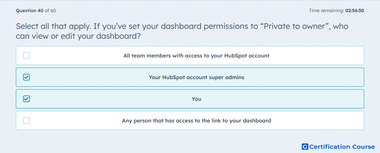
Task: Click the 'can view or edit your dashboard?' line
Action: click(79, 36)
